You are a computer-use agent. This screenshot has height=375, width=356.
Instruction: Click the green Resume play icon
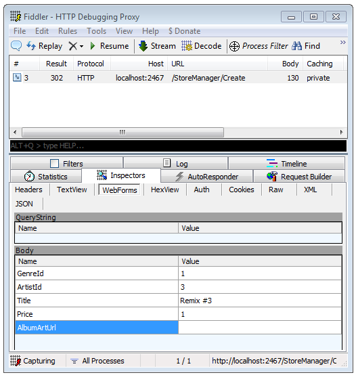tap(93, 45)
